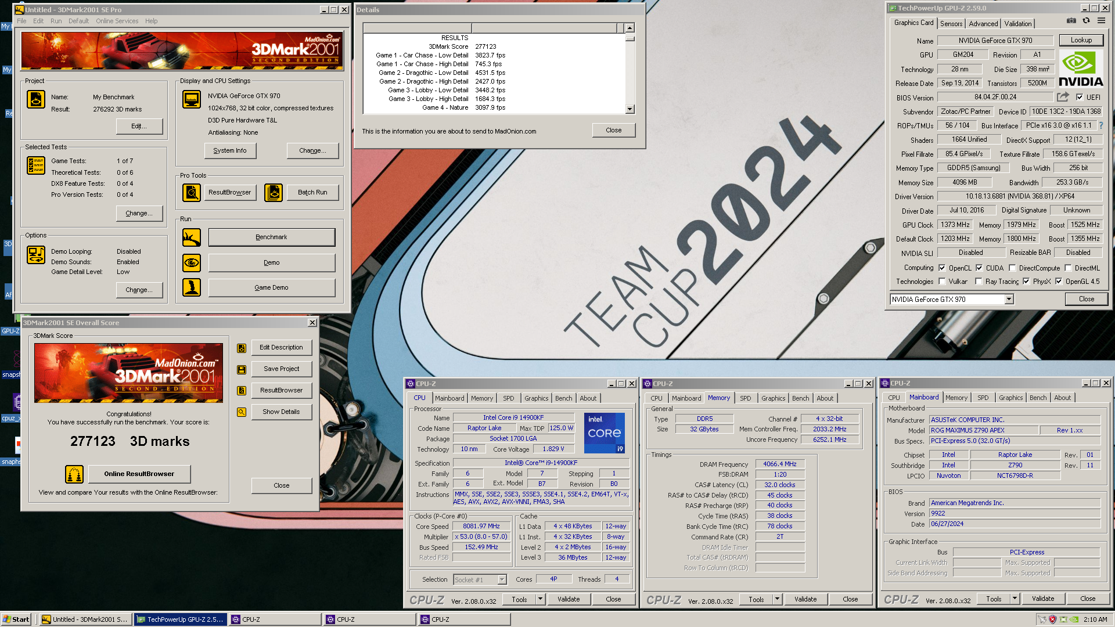Click the magnifier icon beside Show Details
This screenshot has height=627, width=1115.
[242, 412]
